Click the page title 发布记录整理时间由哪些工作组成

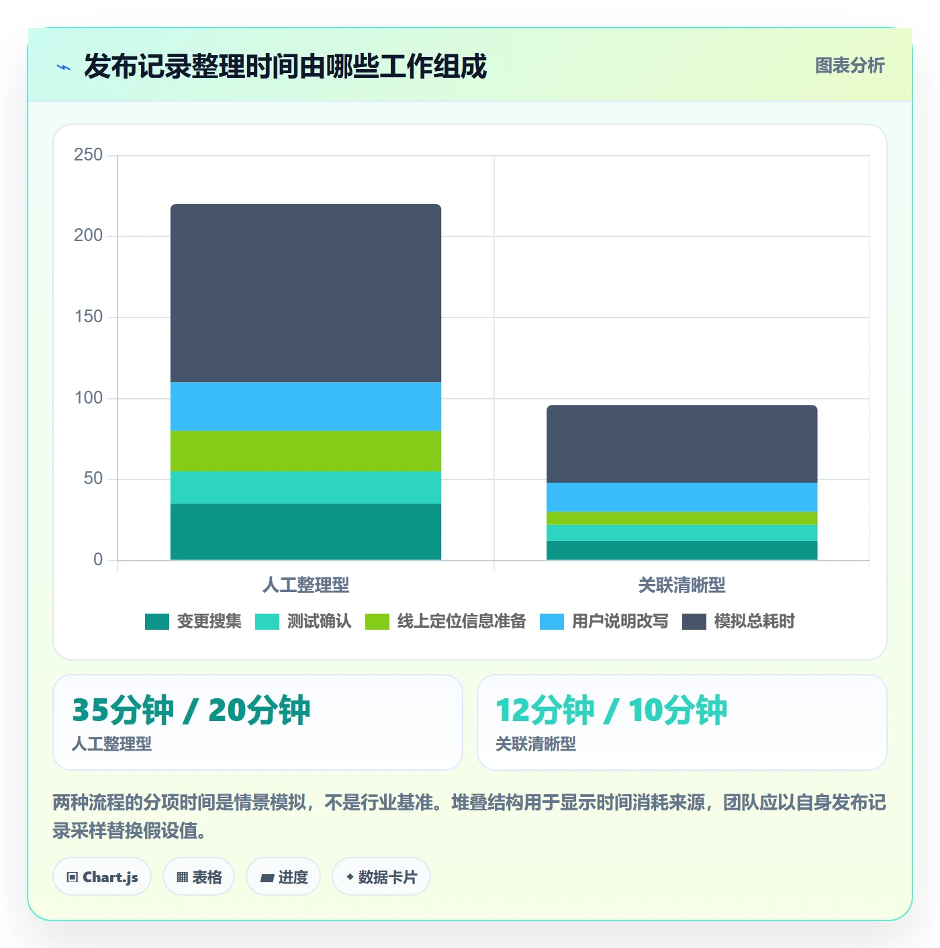tap(285, 67)
